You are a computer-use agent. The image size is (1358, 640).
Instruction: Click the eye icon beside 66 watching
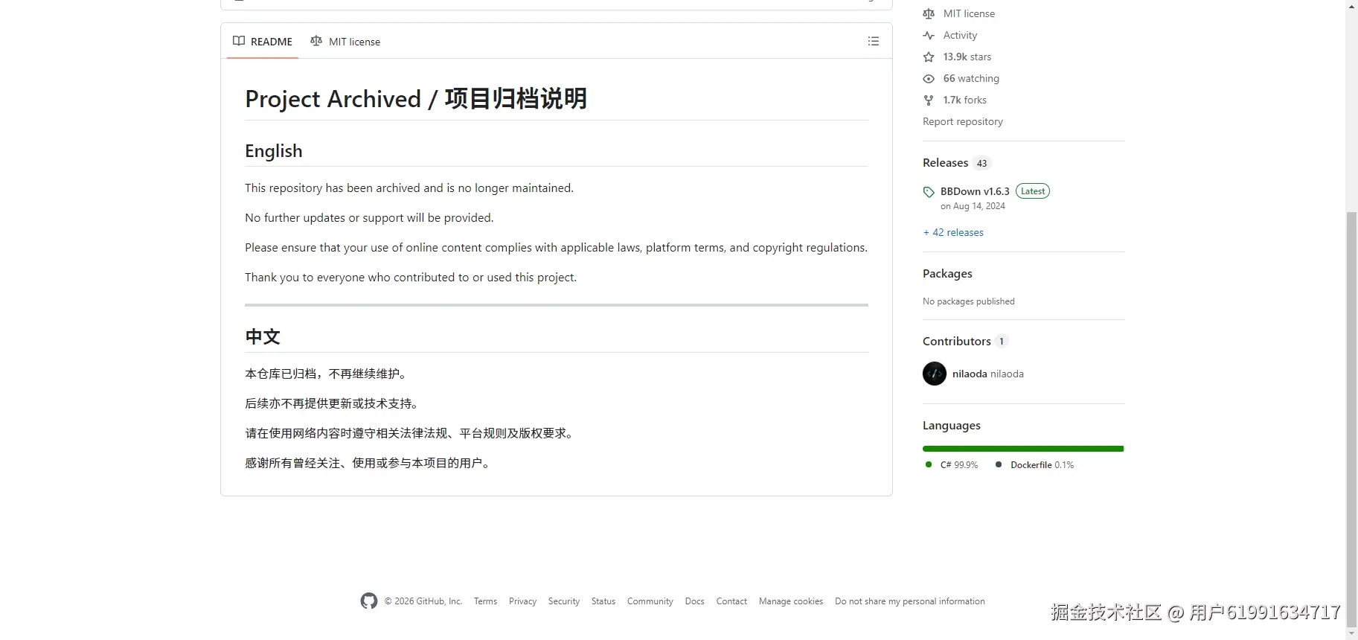[929, 78]
